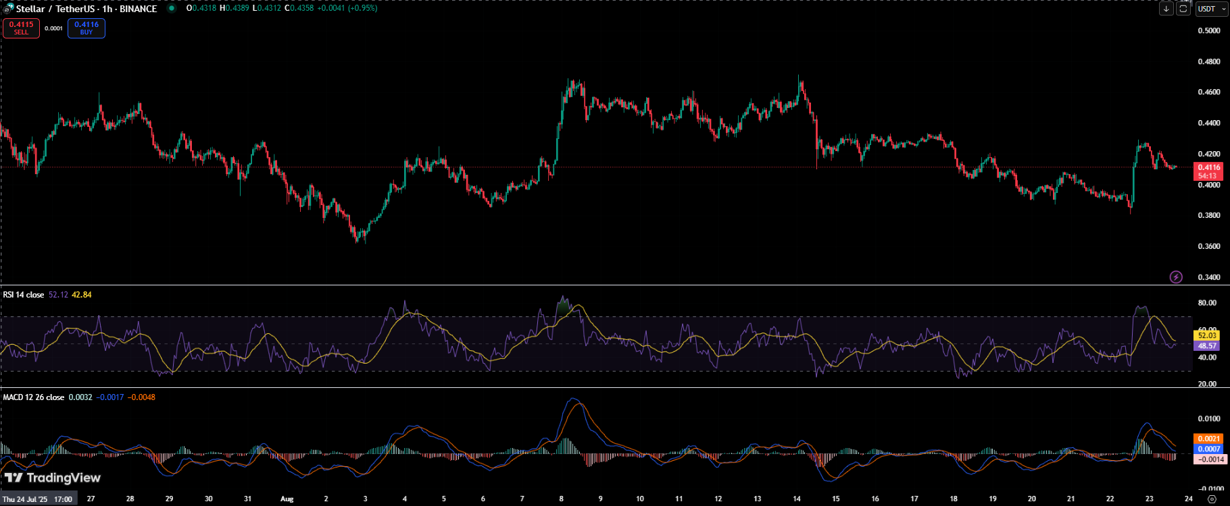Click the purple lightning bolt icon
Image resolution: width=1230 pixels, height=506 pixels.
(x=1176, y=277)
